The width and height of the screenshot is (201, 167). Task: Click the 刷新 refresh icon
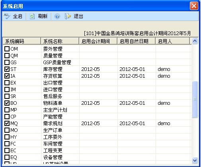click(32, 16)
